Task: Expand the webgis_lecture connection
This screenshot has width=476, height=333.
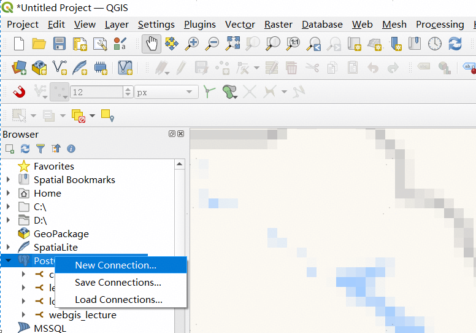Action: [x=23, y=315]
